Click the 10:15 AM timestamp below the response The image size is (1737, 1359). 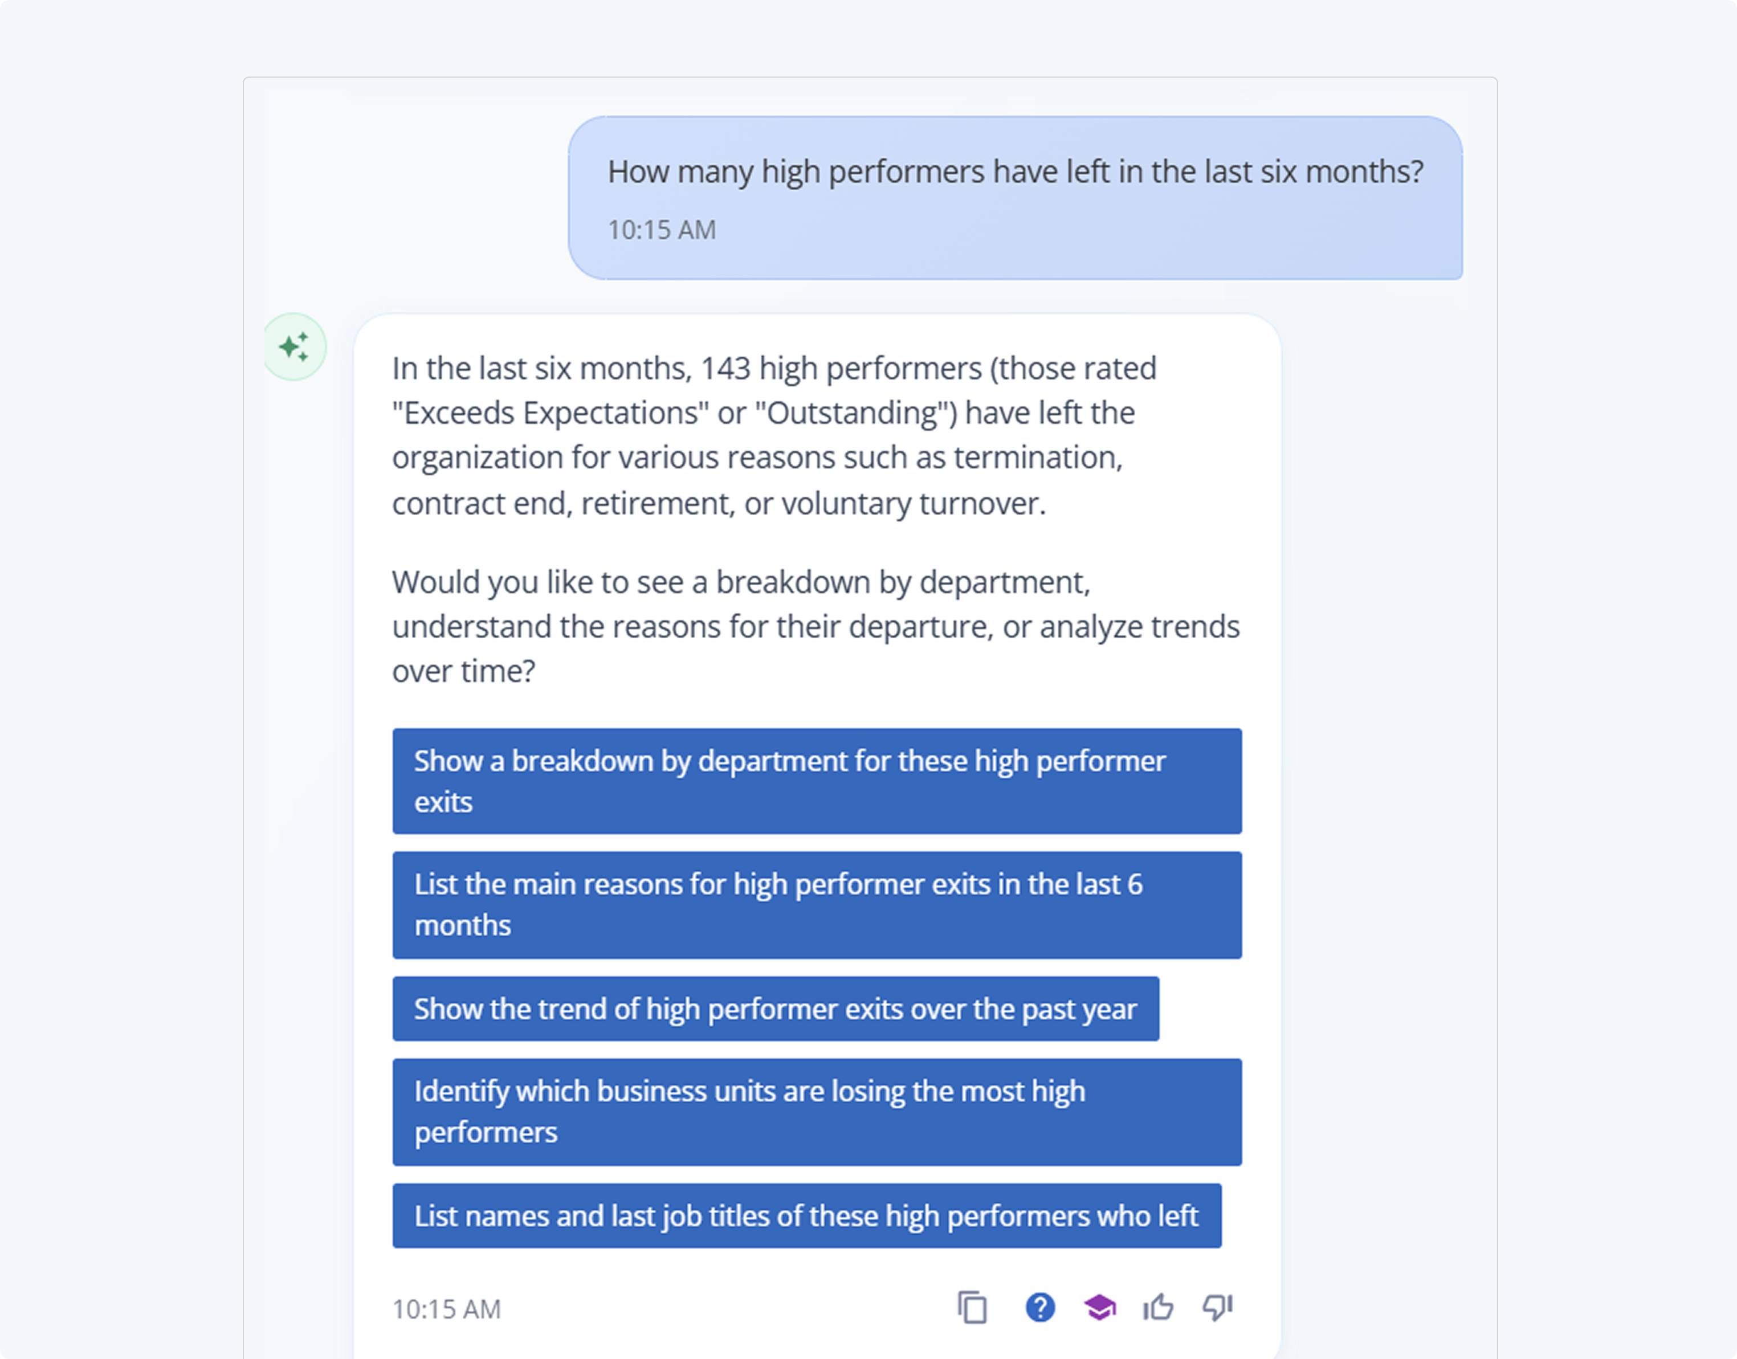tap(446, 1309)
